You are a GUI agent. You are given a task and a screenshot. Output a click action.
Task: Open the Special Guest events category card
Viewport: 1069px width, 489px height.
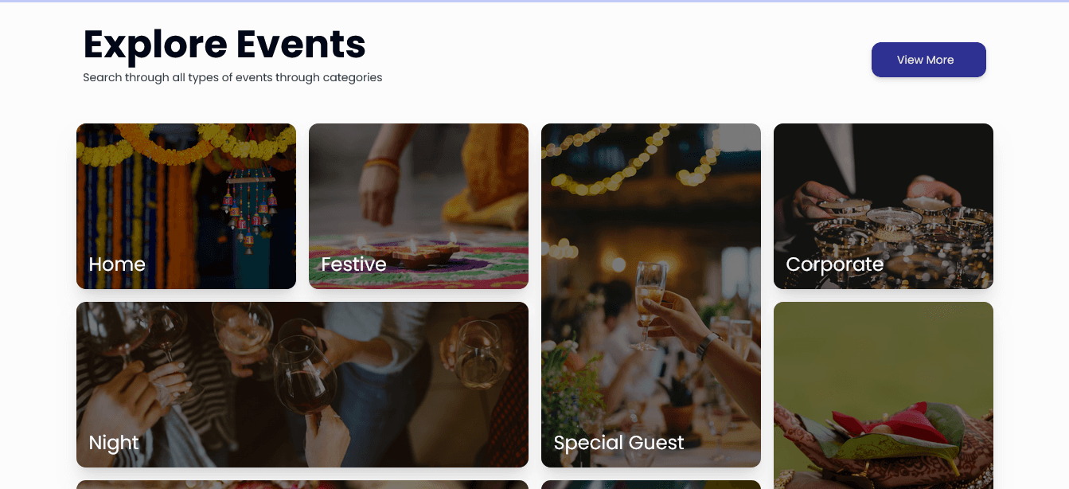click(650, 295)
